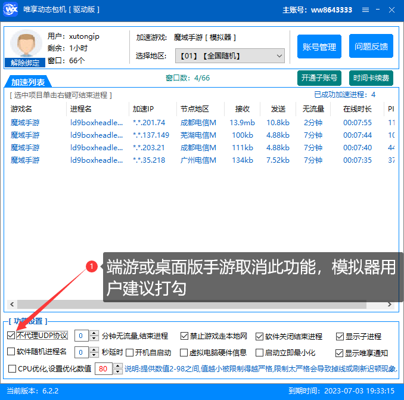Viewport: 404px width, 400px height.
Task: Click the 在线时长 column header
Action: pos(358,109)
